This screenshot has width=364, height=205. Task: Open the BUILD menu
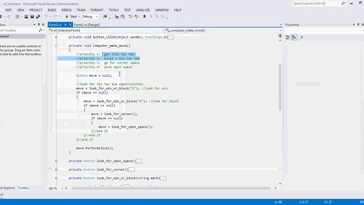pos(52,10)
